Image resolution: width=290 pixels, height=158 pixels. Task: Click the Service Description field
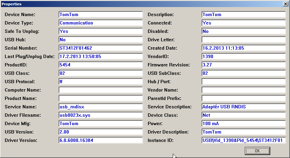tap(244, 107)
